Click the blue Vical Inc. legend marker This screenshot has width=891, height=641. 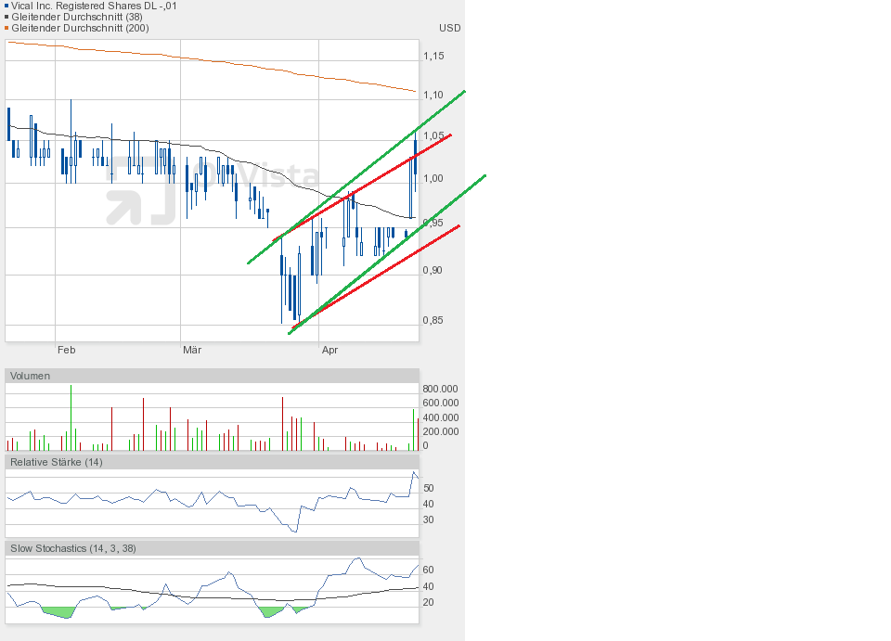tap(6, 6)
